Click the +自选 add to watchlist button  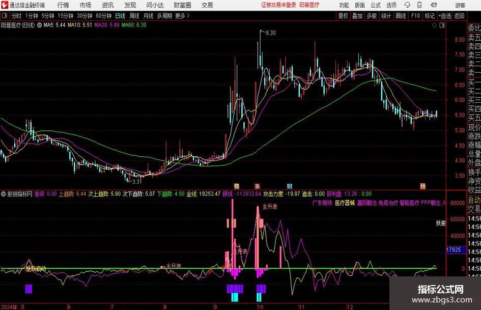[444, 16]
